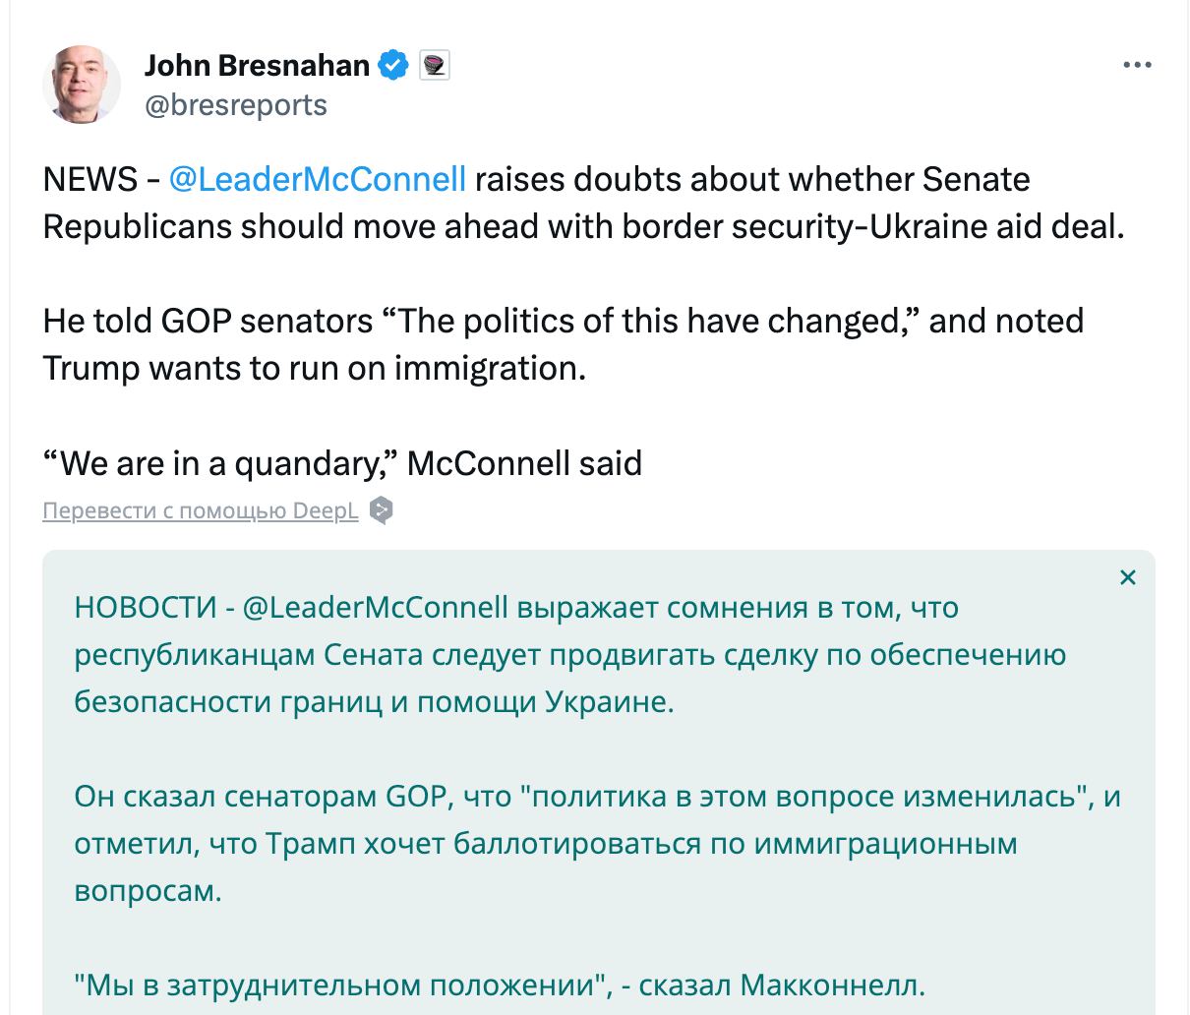Click the 'безопасности границ и помощи Украине' line
This screenshot has width=1190, height=1015.
(374, 701)
